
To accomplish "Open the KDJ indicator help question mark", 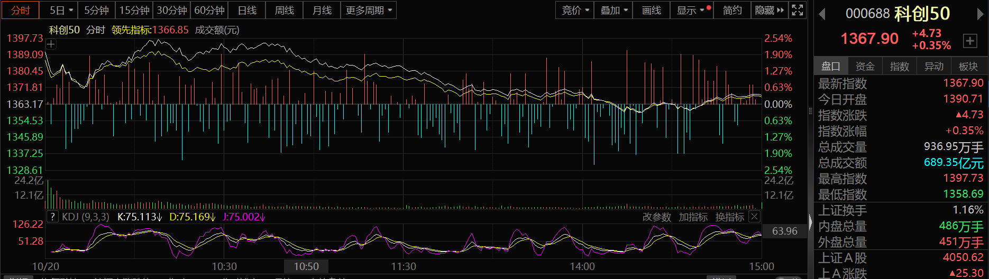I will (x=52, y=217).
